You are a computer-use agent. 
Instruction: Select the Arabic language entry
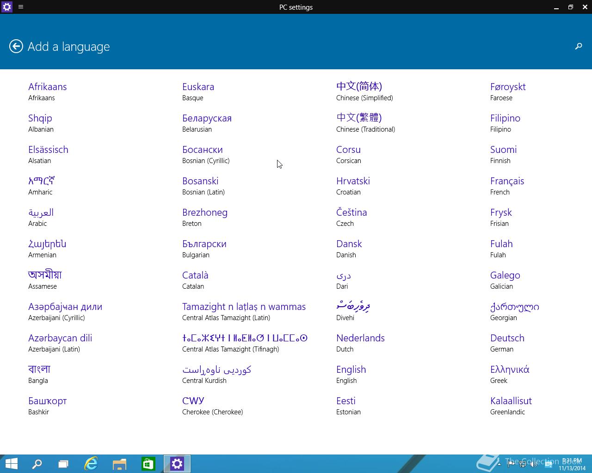41,217
